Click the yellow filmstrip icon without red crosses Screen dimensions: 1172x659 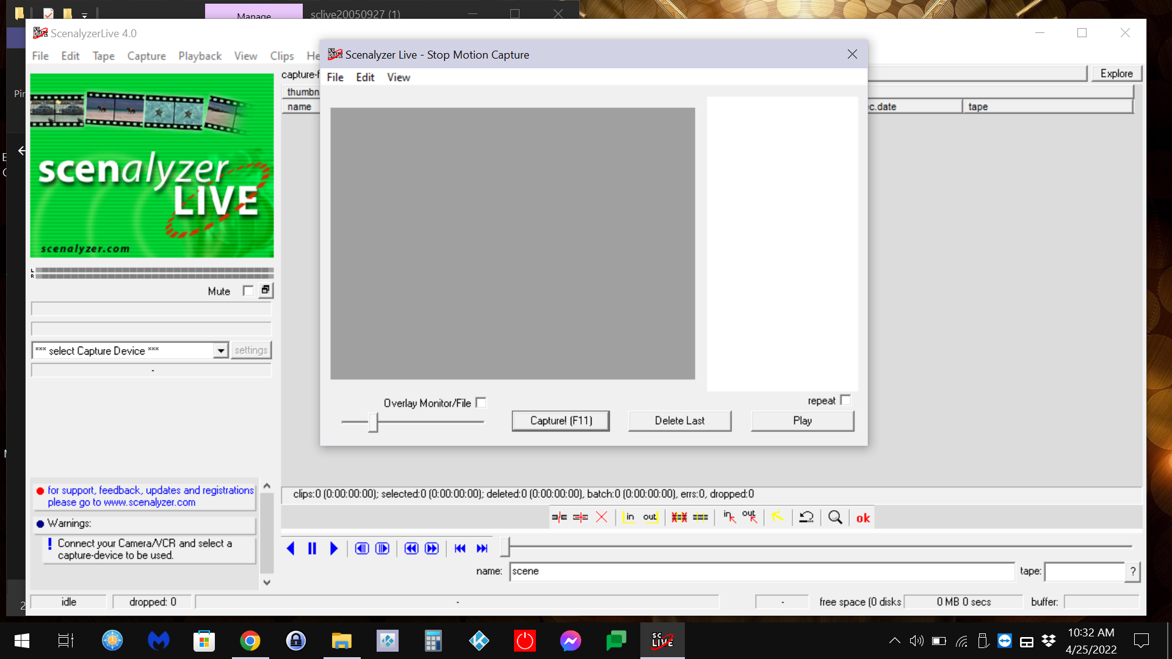(701, 517)
